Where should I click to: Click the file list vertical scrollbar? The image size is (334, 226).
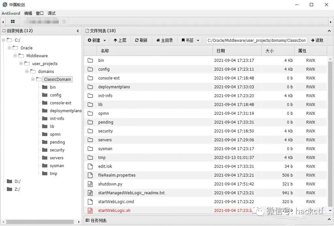pyautogui.click(x=330, y=133)
